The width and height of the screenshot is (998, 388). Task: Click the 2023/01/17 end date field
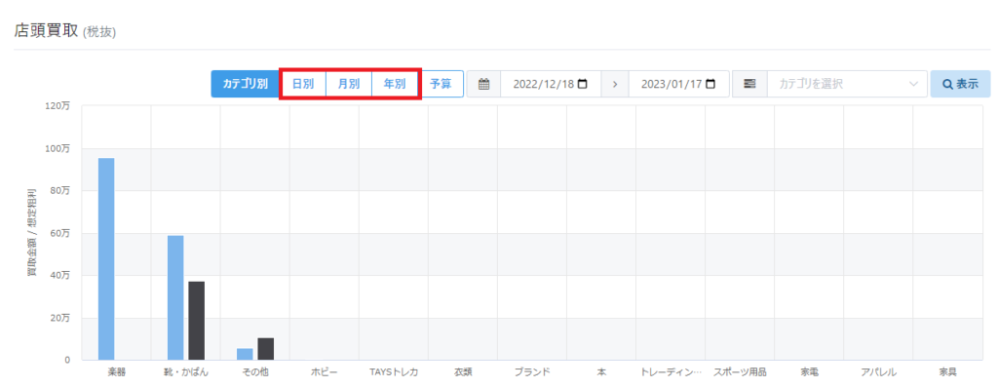click(x=679, y=84)
